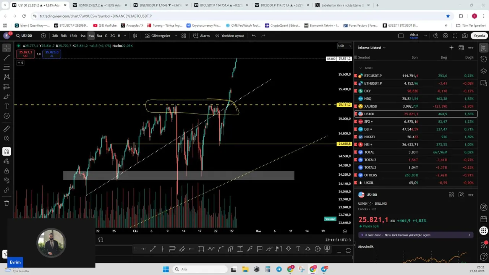This screenshot has width=489, height=275.
Task: Select XAUUSD row in the watchlist
Action: point(416,106)
